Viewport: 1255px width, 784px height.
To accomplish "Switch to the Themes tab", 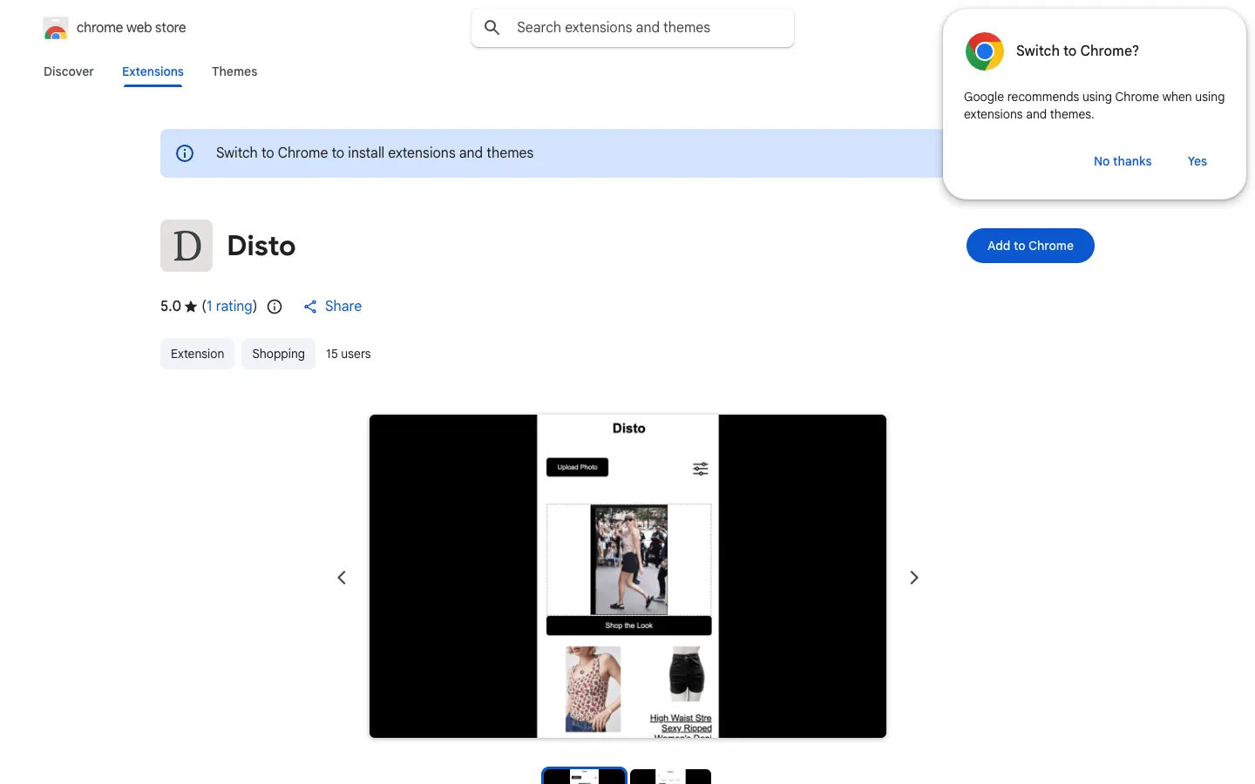I will (x=234, y=71).
